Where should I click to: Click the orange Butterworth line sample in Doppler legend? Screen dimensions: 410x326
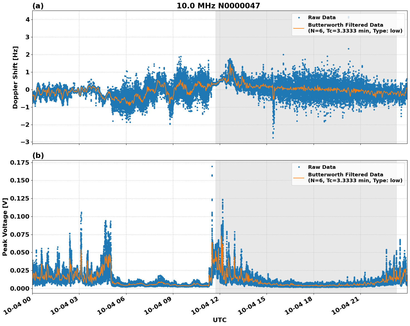[299, 28]
